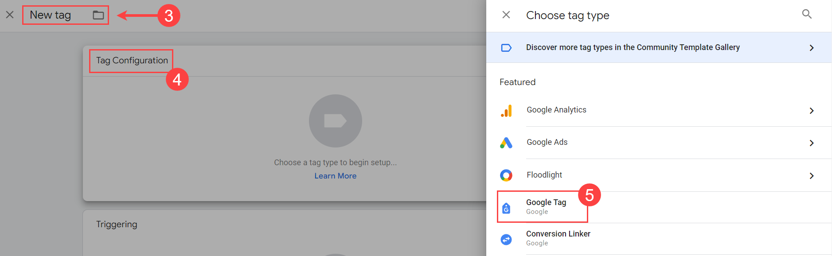Click the Community Template Gallery tag icon

(x=506, y=48)
